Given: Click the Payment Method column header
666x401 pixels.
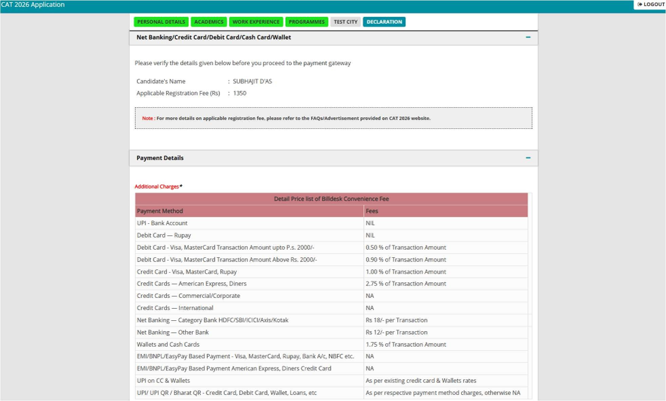Looking at the screenshot, I should click(249, 211).
